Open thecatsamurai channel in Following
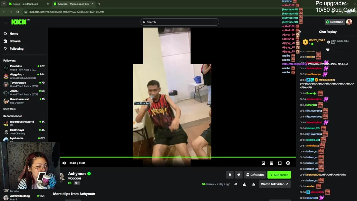357x201 pixels. click(x=24, y=101)
